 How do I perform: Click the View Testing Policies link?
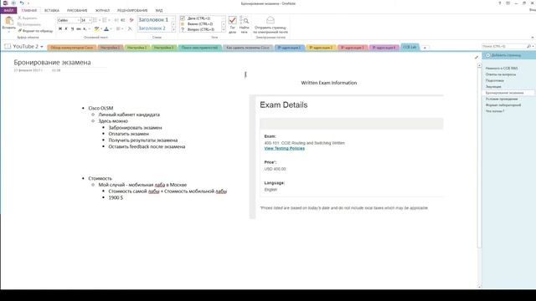(x=284, y=148)
